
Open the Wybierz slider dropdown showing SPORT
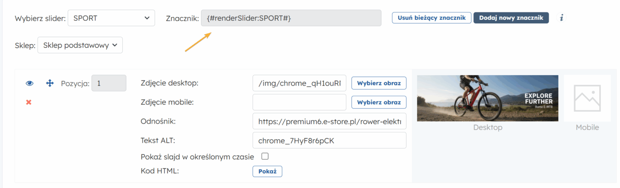tap(111, 18)
